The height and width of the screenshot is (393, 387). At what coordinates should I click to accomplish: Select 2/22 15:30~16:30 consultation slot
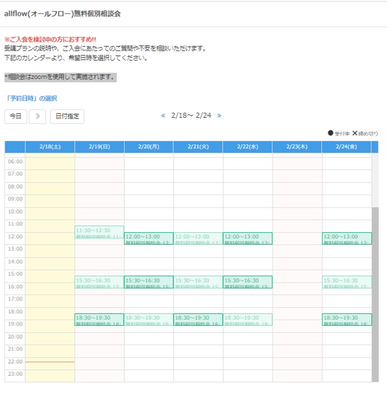(247, 282)
